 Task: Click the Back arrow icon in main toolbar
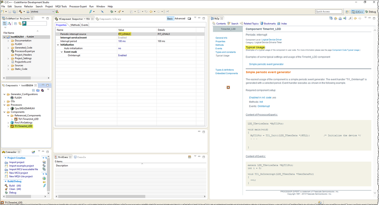tap(151, 12)
